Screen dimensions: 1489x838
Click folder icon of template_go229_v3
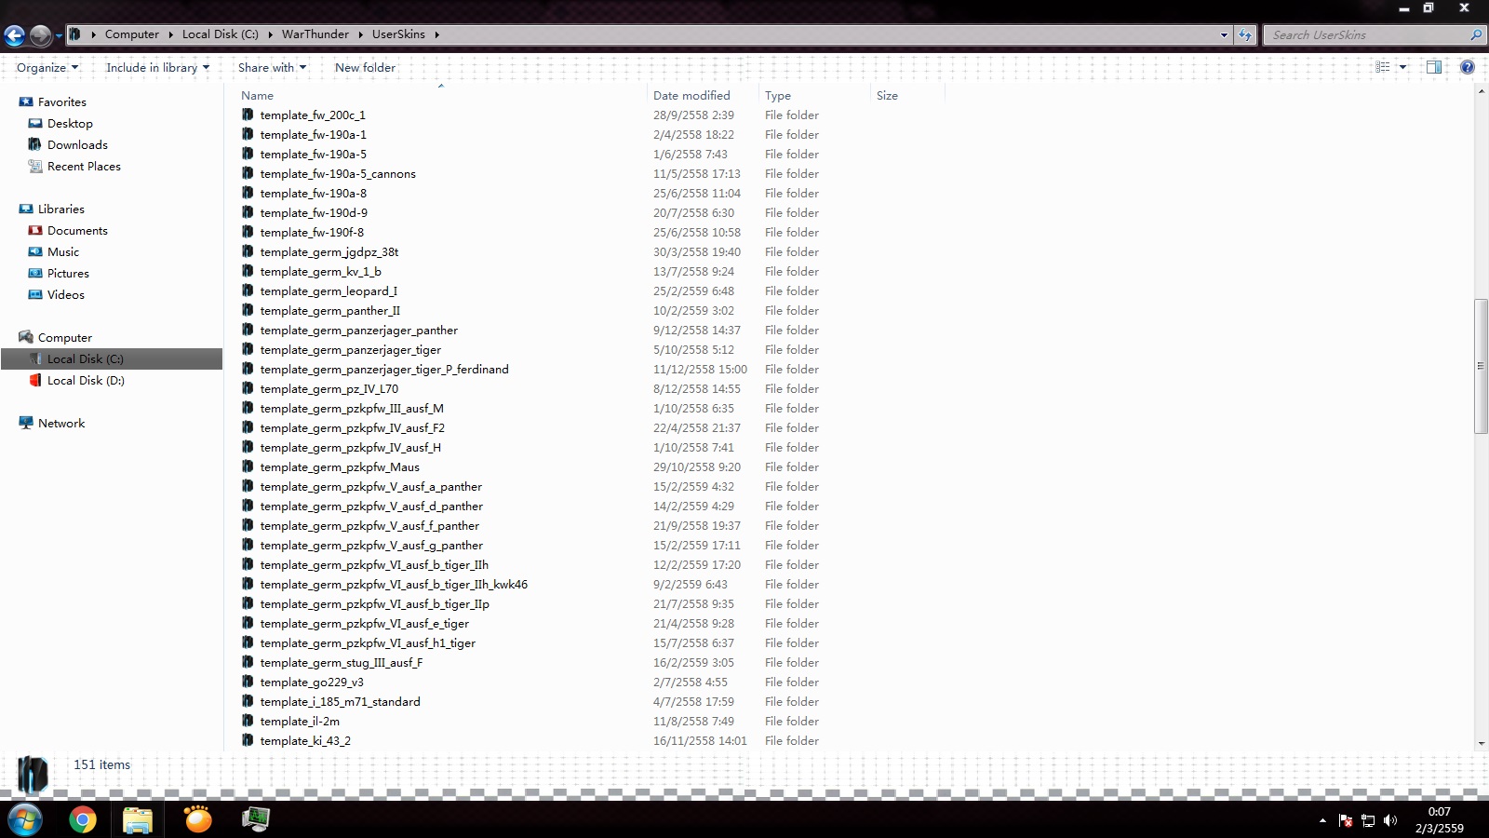[x=248, y=682]
